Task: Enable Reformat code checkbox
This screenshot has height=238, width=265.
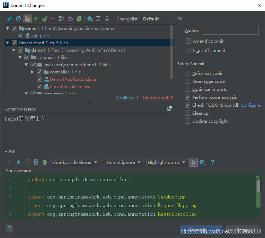Action: tap(187, 73)
